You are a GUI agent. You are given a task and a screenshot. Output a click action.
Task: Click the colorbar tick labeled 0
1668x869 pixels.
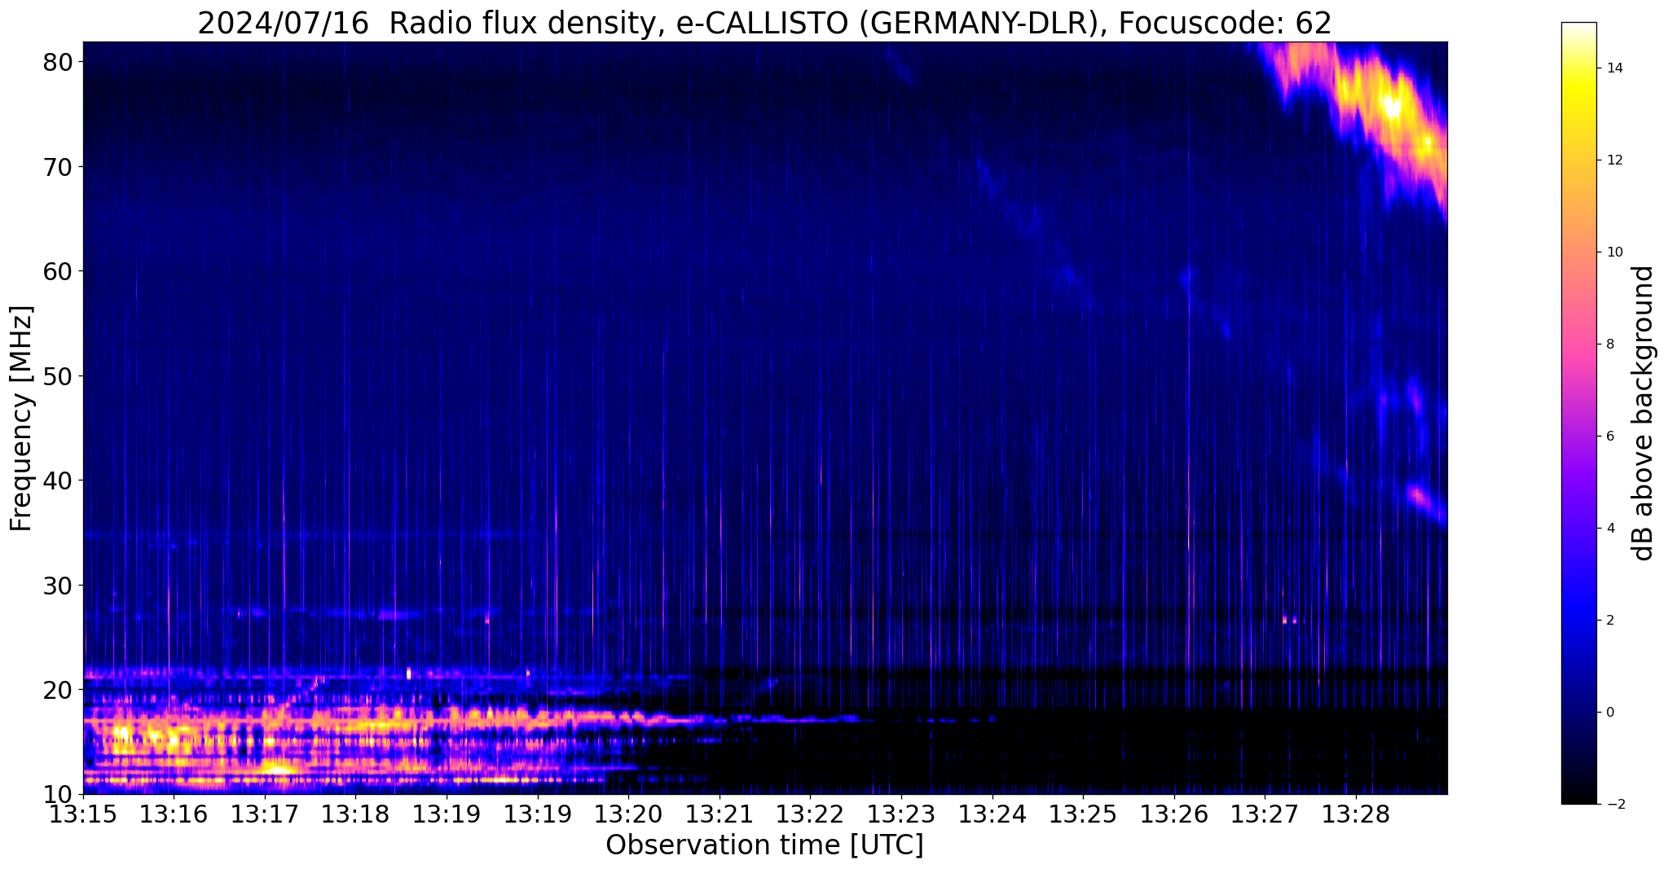point(1609,713)
